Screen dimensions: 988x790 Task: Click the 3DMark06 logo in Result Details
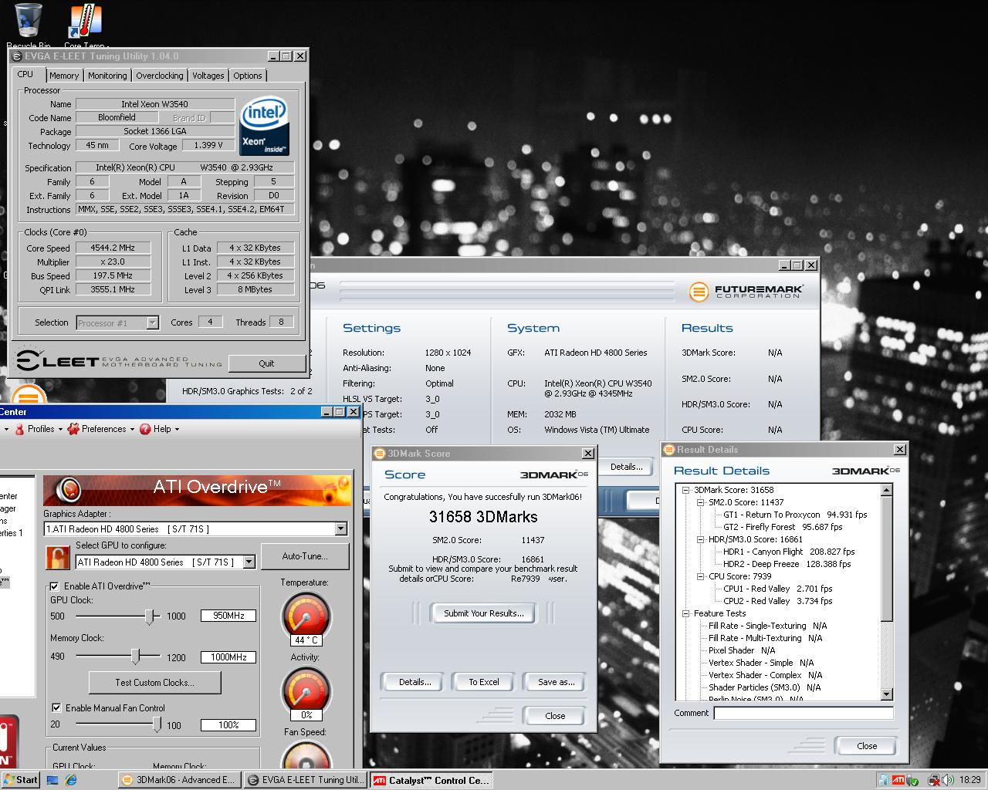point(865,471)
